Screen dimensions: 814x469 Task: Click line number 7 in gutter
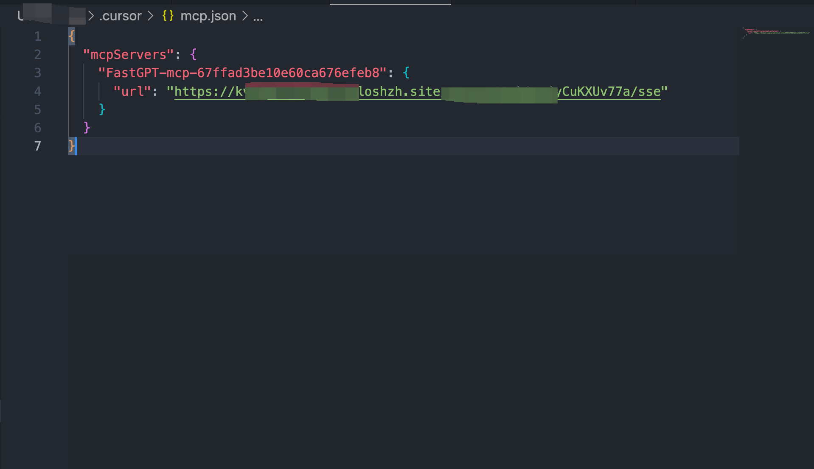point(38,146)
